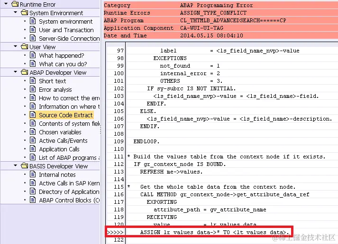Select the System Environment folder label
338x244 pixels.
point(56,13)
